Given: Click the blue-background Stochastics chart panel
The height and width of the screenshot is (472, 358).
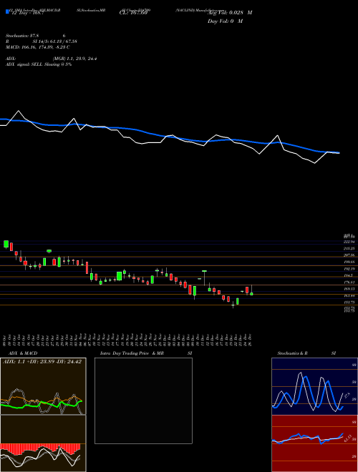Looking at the screenshot, I should click(314, 386).
